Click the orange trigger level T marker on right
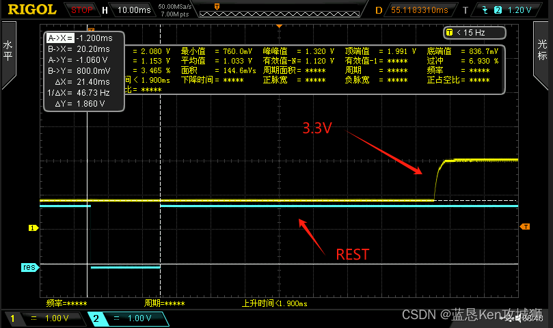 pyautogui.click(x=525, y=227)
